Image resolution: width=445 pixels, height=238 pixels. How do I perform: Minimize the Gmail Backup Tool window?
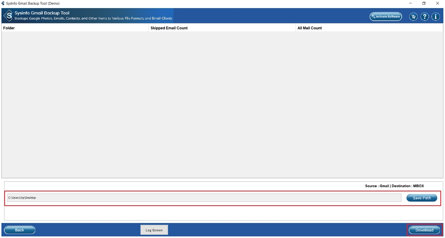tap(410, 3)
